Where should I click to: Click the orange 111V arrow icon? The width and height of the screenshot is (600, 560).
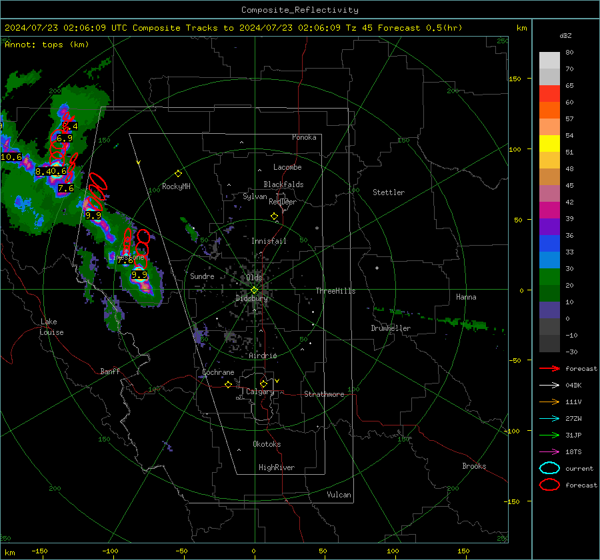pyautogui.click(x=549, y=402)
